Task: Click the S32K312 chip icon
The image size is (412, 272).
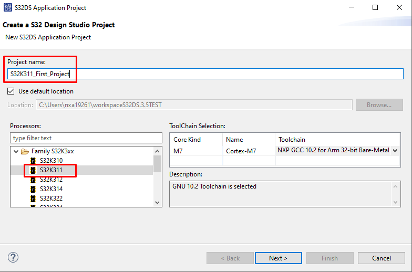Action: pyautogui.click(x=33, y=180)
